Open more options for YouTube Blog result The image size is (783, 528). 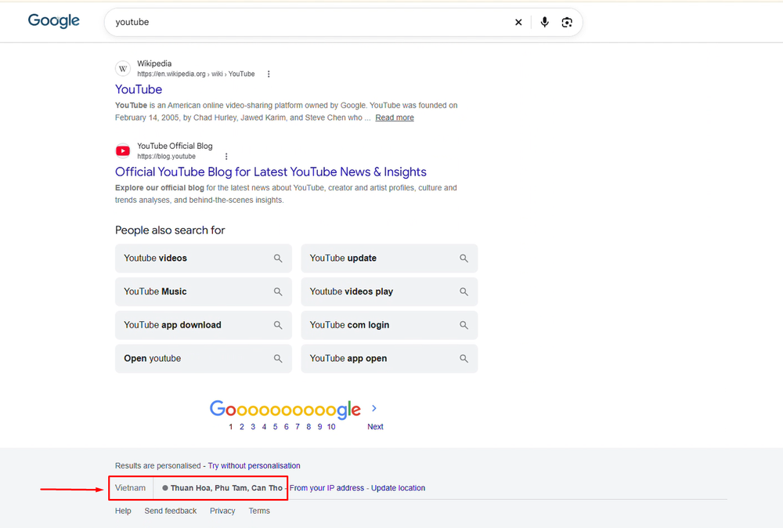coord(226,157)
